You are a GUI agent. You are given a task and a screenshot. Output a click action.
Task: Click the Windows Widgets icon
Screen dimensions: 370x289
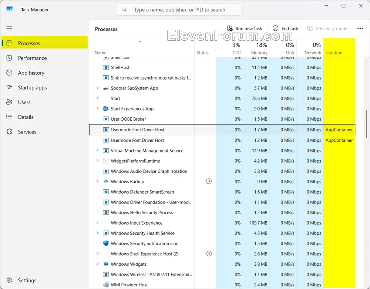pos(106,264)
